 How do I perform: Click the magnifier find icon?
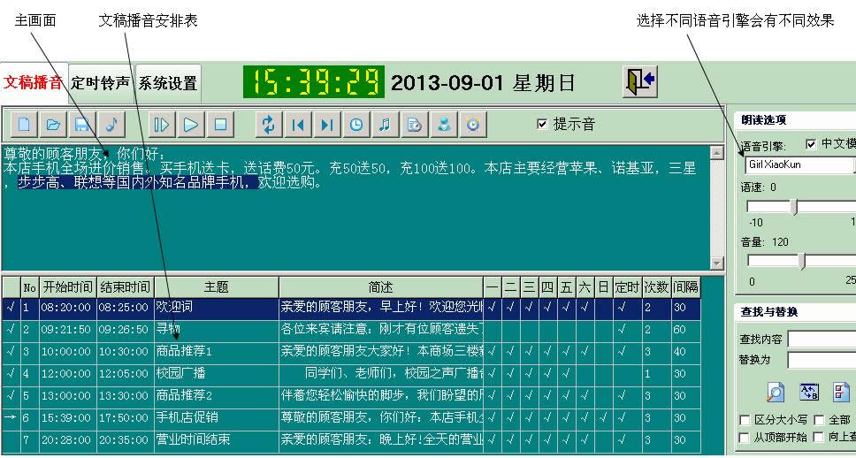(776, 392)
